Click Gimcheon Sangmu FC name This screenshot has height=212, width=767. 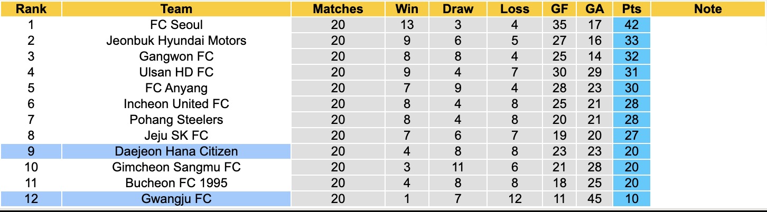coord(176,167)
